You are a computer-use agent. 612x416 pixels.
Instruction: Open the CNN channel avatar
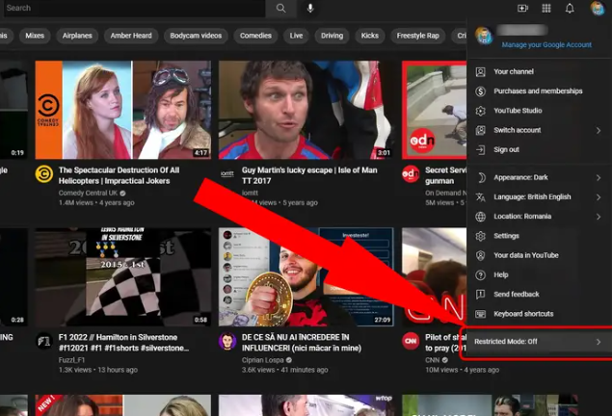[411, 341]
